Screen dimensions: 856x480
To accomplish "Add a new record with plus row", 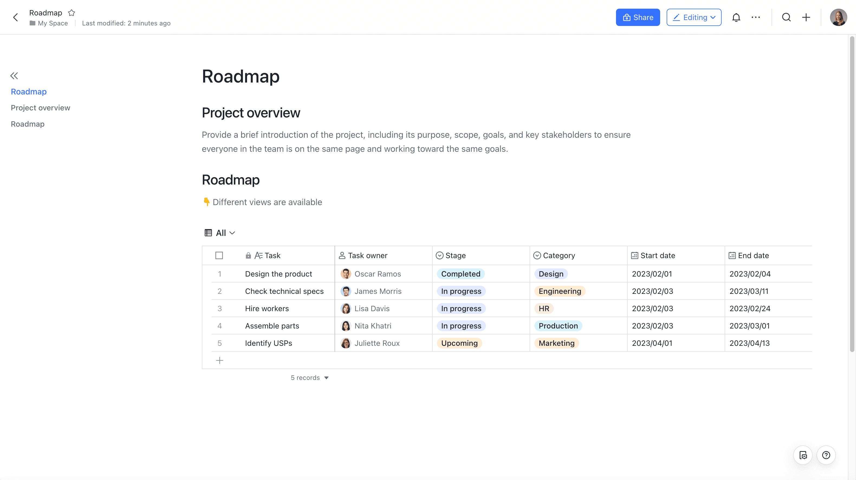I will click(220, 360).
